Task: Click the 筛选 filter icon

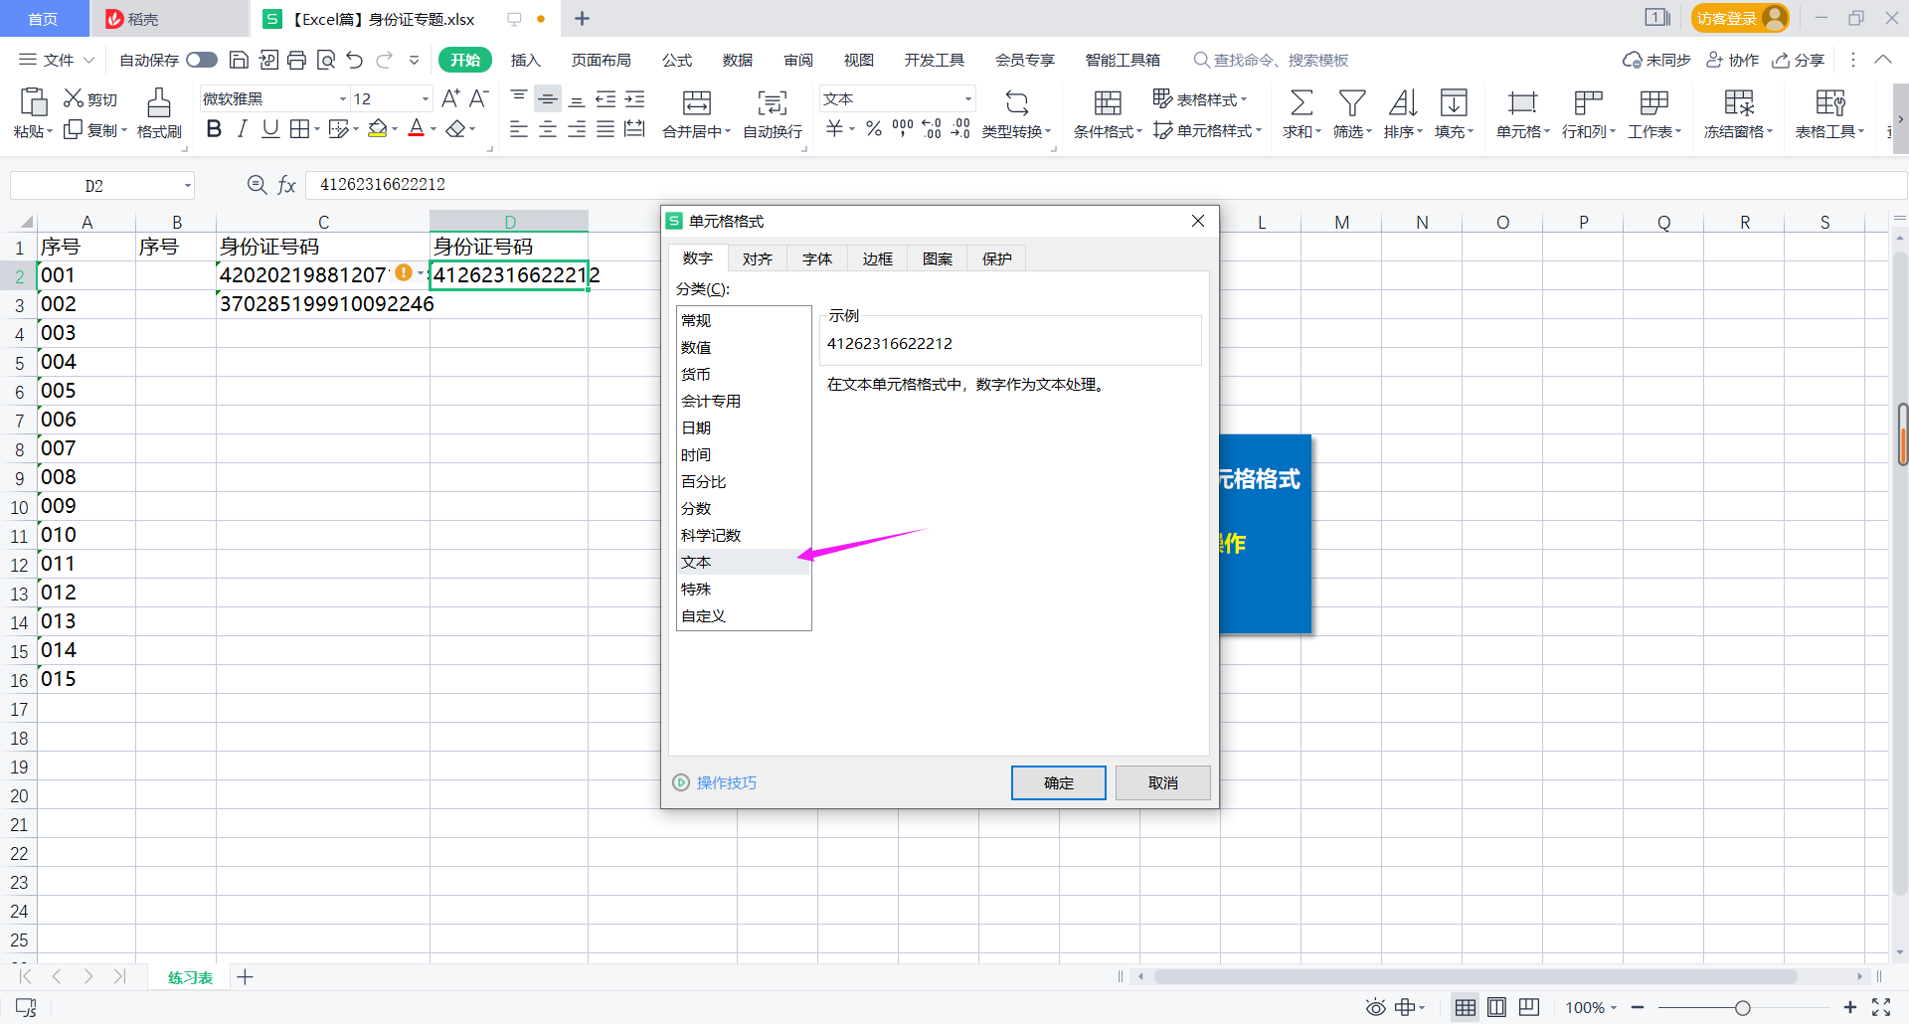Action: click(x=1351, y=102)
